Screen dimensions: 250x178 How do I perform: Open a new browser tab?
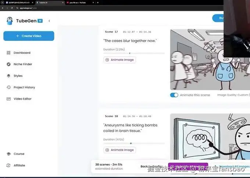point(98,3)
